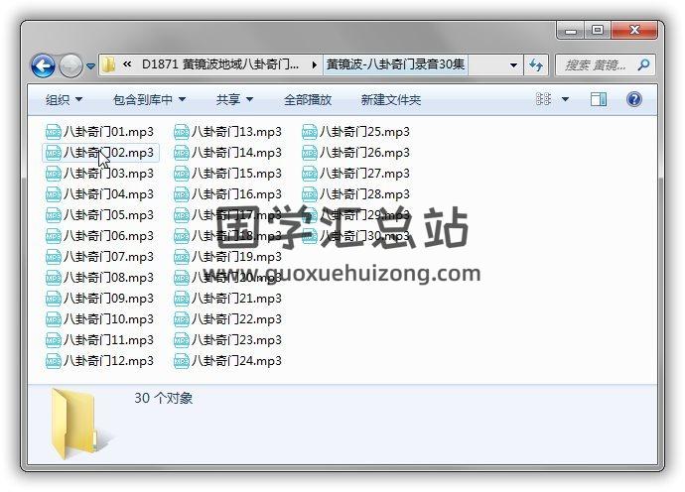Select the file 八卦奇门25.mp3
The image size is (685, 492).
click(x=356, y=131)
